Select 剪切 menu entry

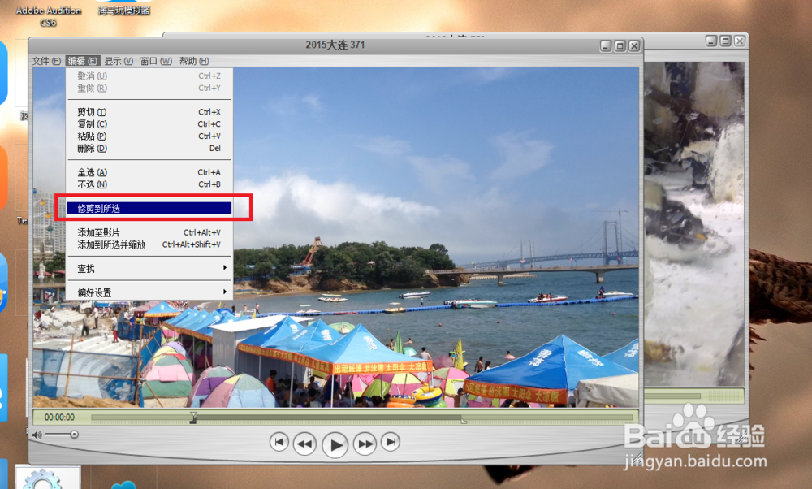pyautogui.click(x=149, y=112)
